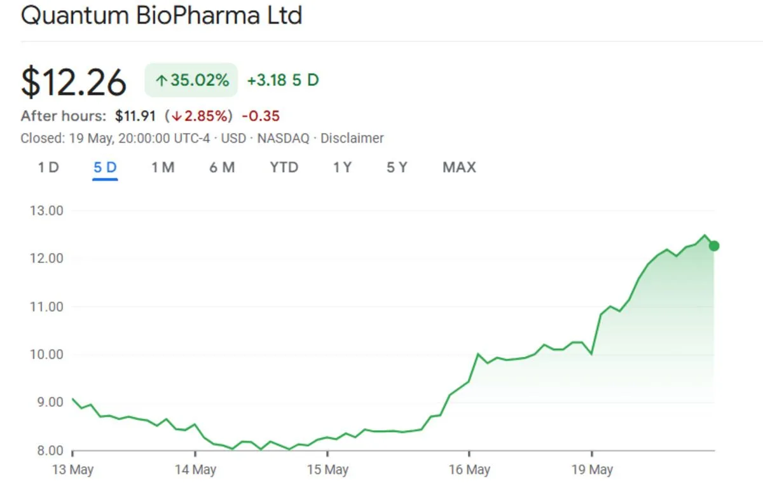Switch to the 5 Y tab
763x497 pixels.
coord(397,167)
